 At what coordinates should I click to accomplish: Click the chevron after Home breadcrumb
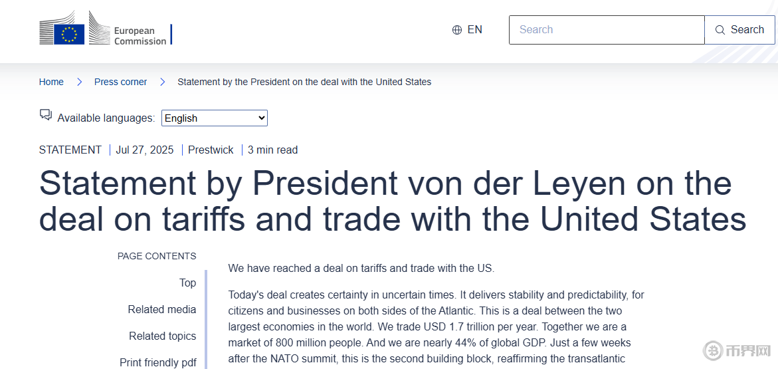click(x=79, y=82)
